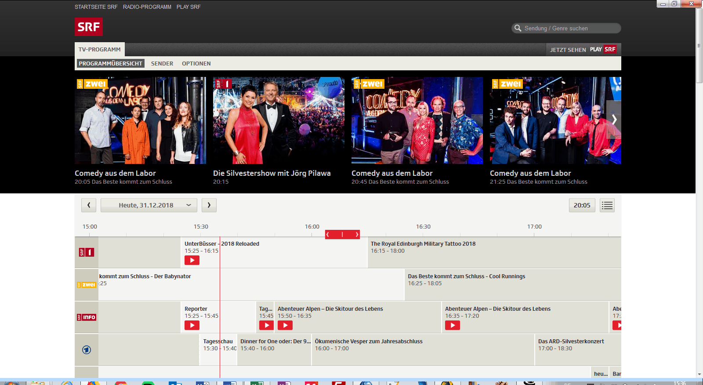Open PLAY SRF top link
The image size is (703, 385).
click(188, 7)
